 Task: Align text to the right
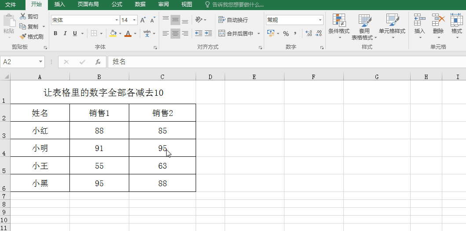tap(185, 33)
